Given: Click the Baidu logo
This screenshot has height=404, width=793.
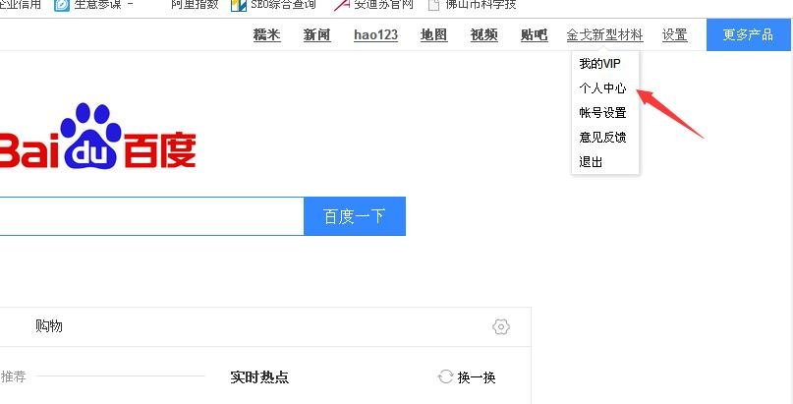Looking at the screenshot, I should pos(96,136).
